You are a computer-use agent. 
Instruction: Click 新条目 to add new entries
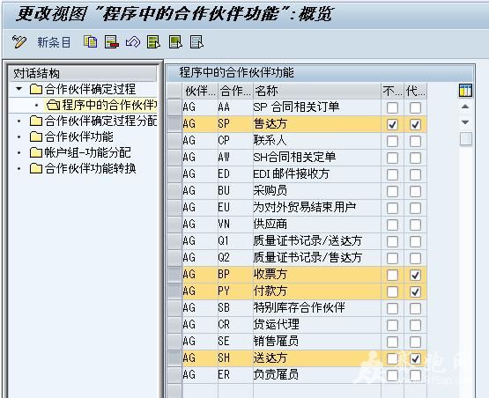[x=54, y=42]
